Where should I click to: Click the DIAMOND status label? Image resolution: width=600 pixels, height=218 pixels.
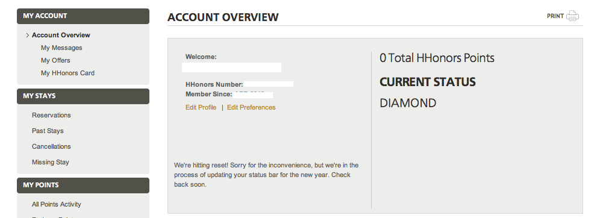[x=408, y=103]
